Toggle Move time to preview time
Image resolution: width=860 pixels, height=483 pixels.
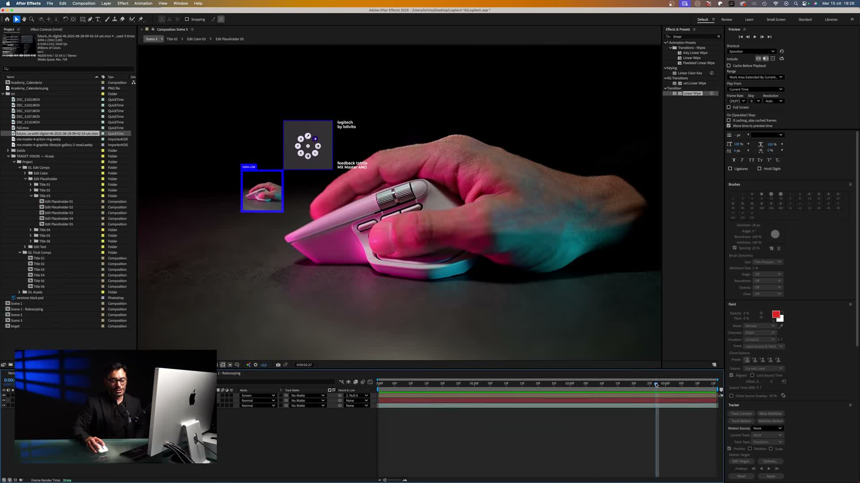(x=729, y=126)
